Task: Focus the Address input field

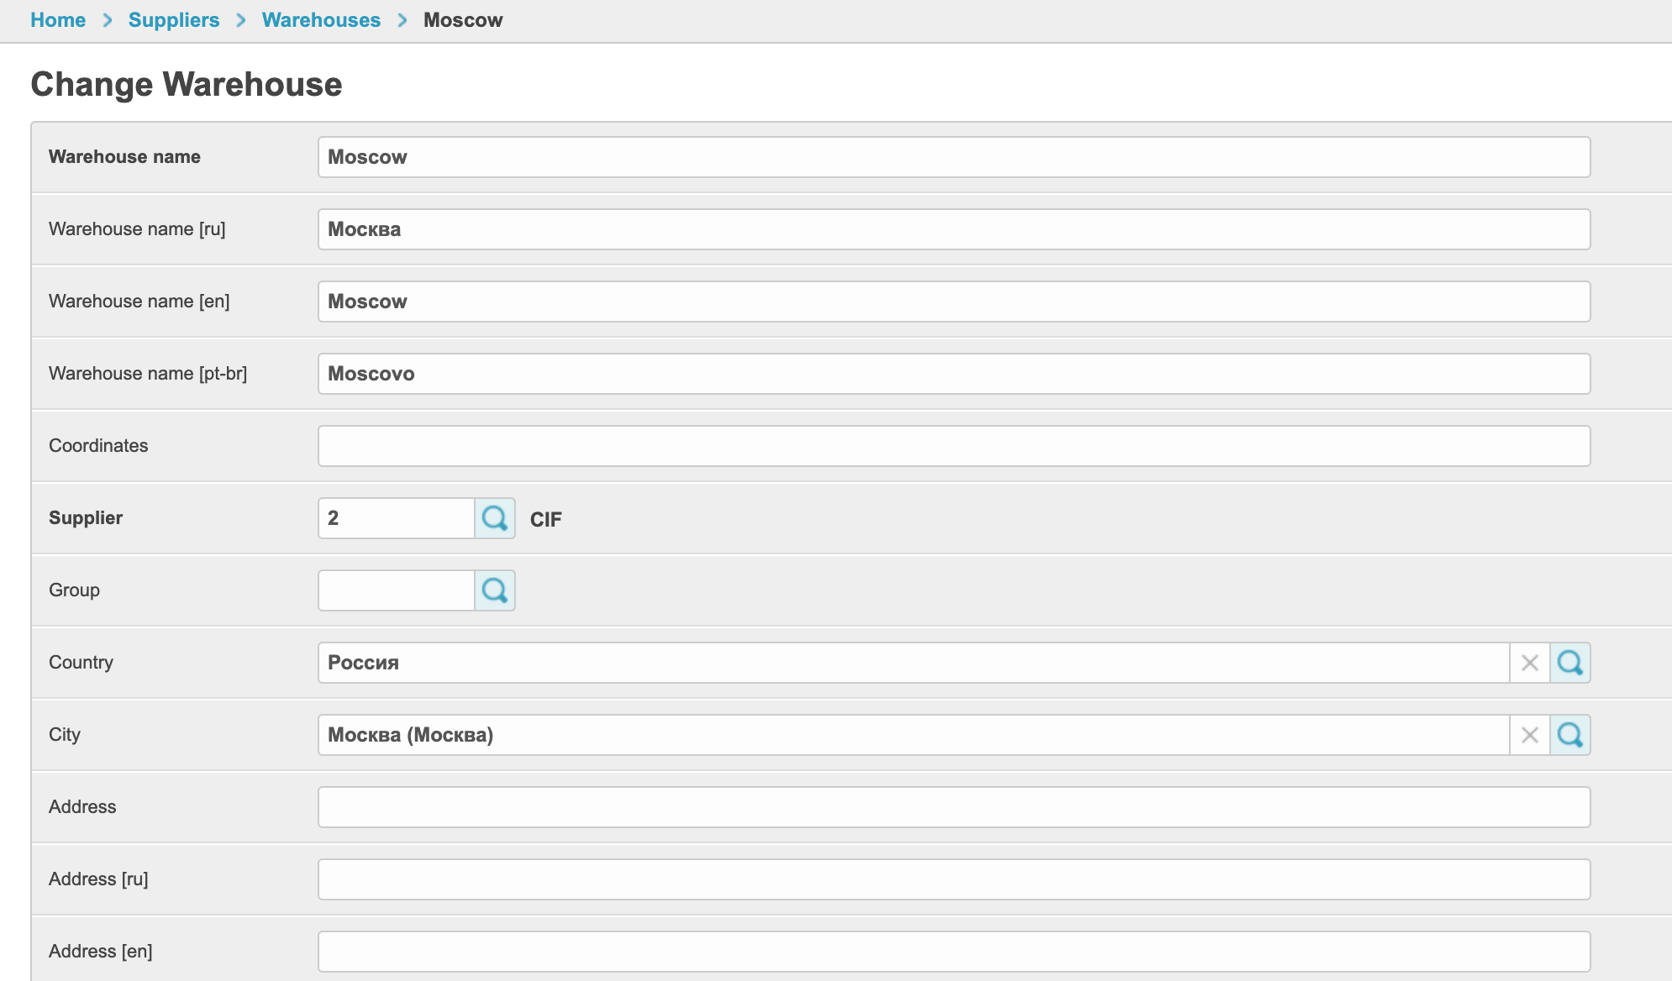Action: (x=954, y=807)
